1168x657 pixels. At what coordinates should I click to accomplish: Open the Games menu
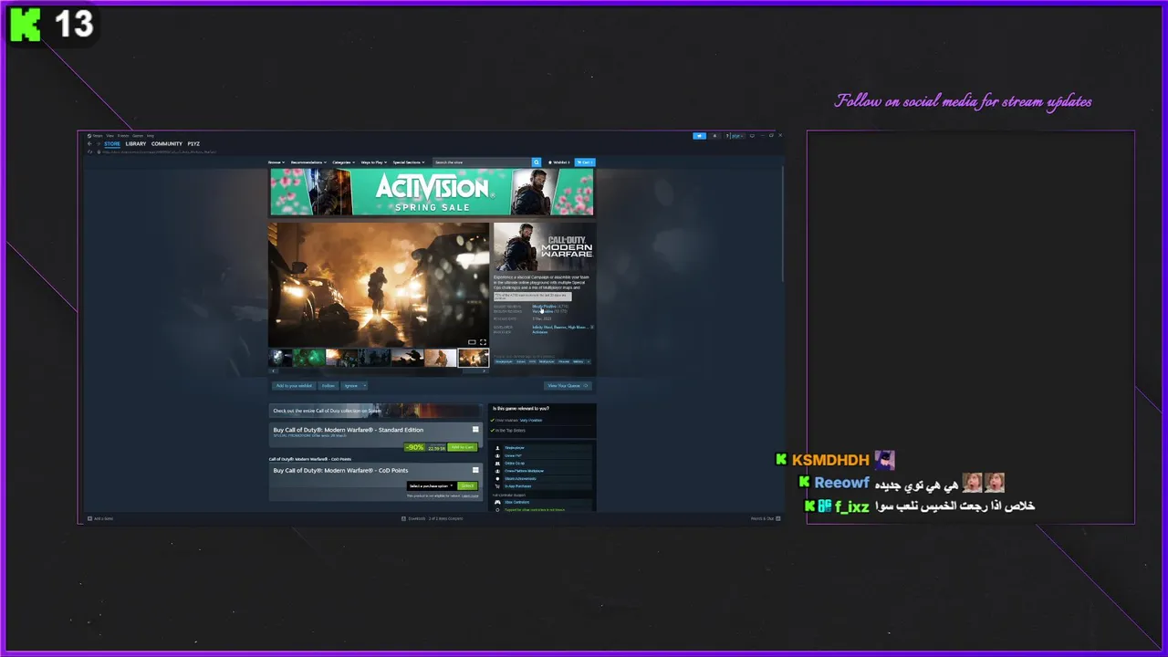tap(138, 136)
